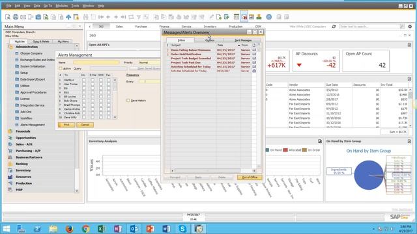This screenshot has height=234, width=417.
Task: Click the inbox horizontal scrollbar
Action: coord(213,170)
